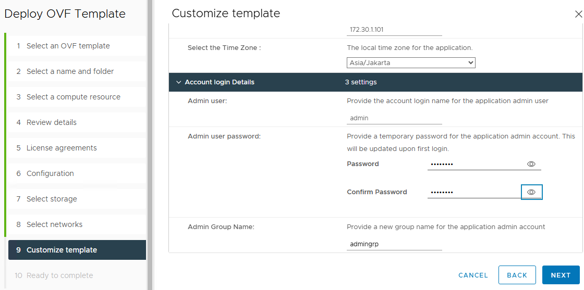This screenshot has height=290, width=584.
Task: Cancel the template deployment
Action: tap(473, 275)
